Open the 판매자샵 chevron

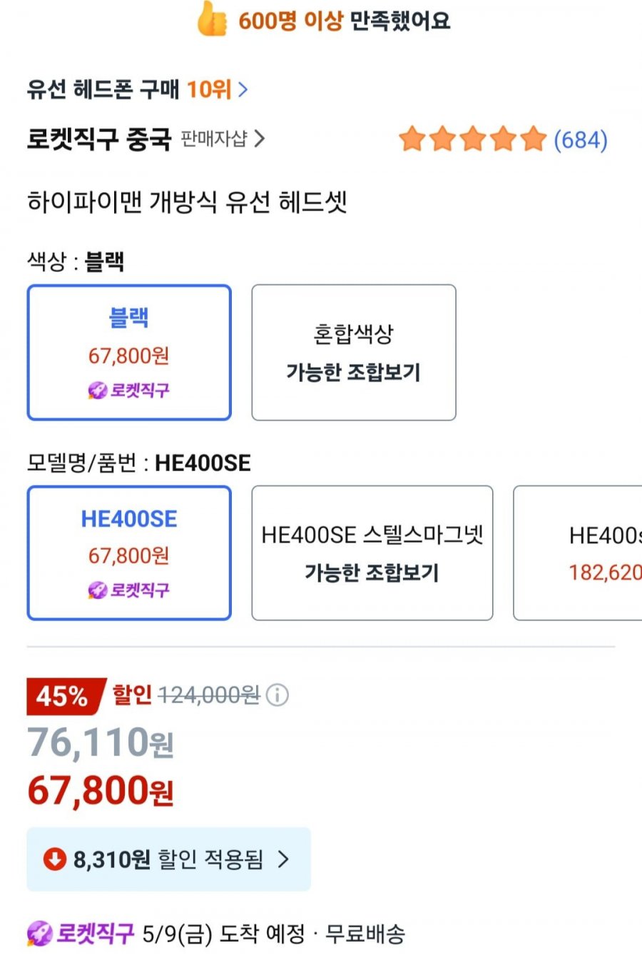pos(260,138)
